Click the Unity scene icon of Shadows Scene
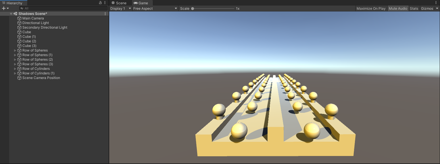 (x=15, y=14)
